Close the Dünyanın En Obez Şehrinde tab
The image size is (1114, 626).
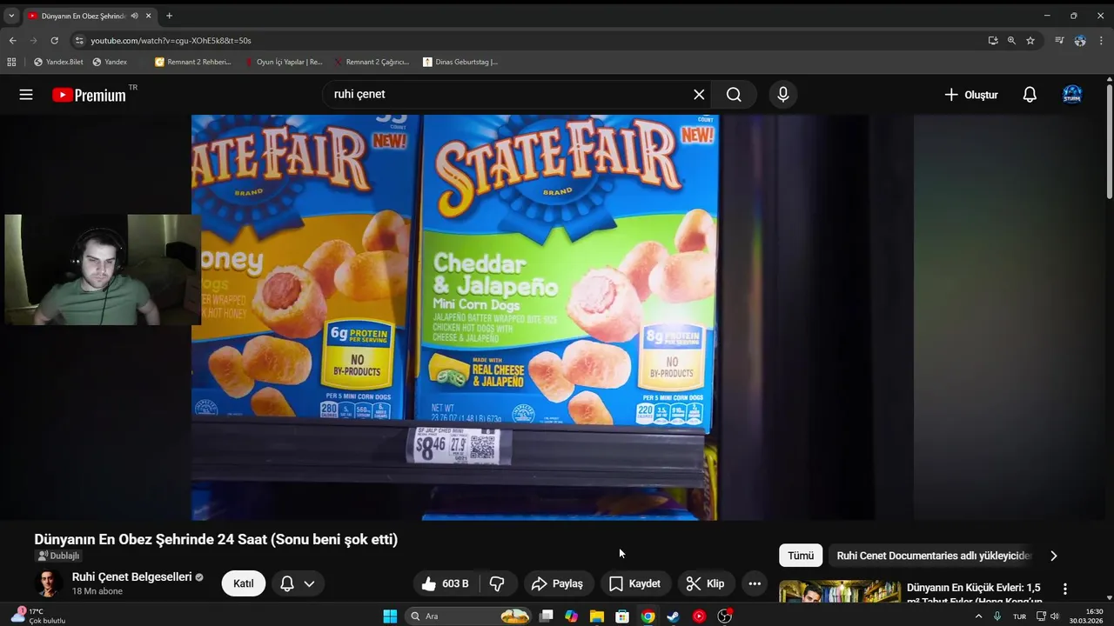click(x=149, y=16)
